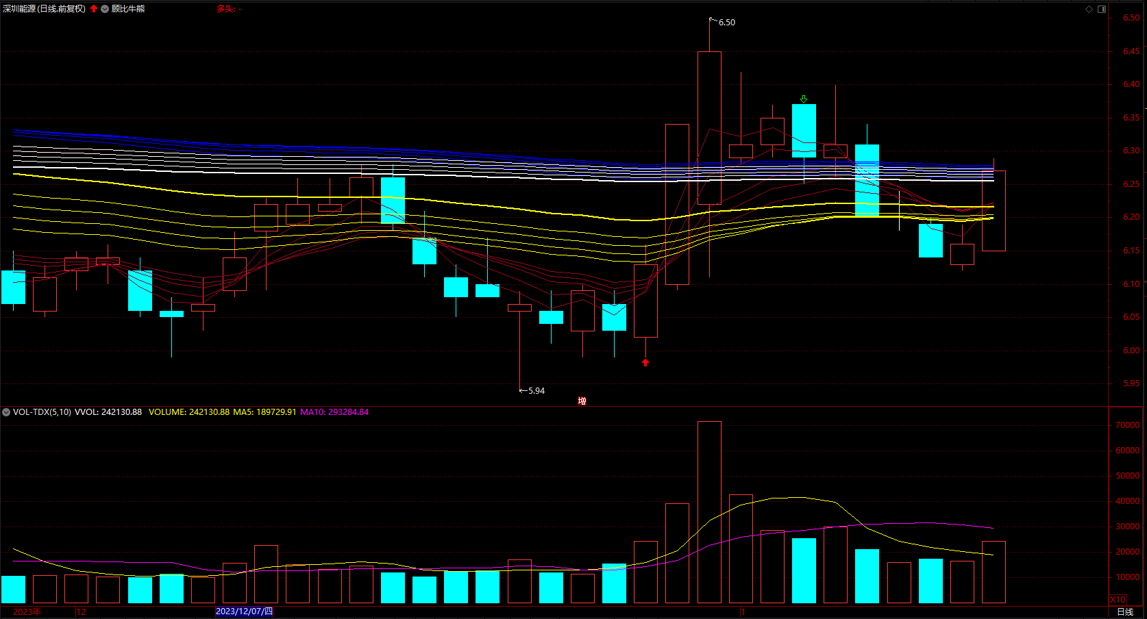Click the 增 marker below the chart
The width and height of the screenshot is (1147, 619).
[582, 401]
